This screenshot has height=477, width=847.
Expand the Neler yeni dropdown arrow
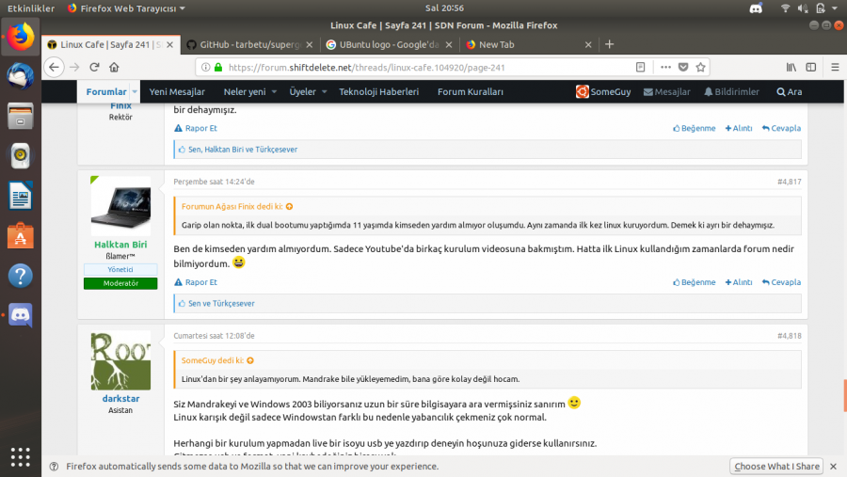click(274, 92)
